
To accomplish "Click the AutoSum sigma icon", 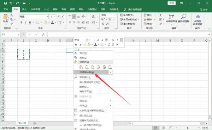I will pos(161,15).
